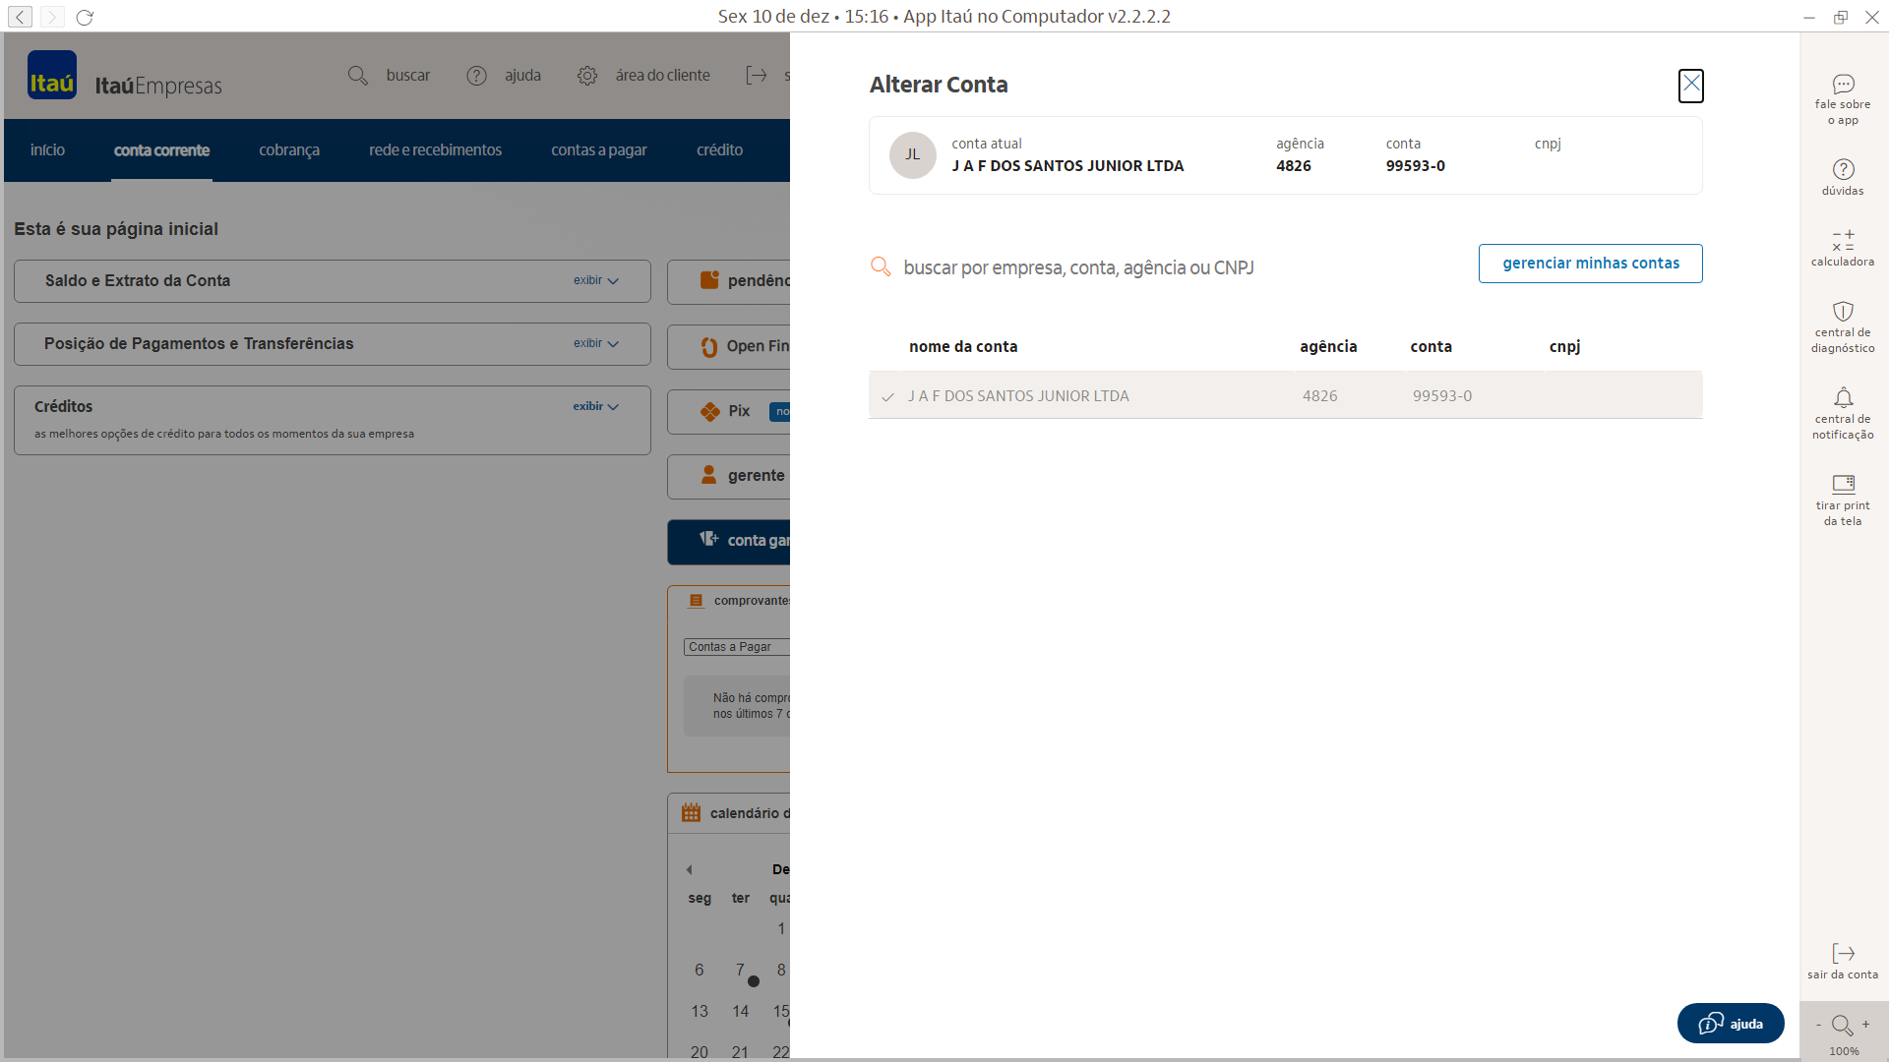Open the cobrança menu tab

[289, 150]
